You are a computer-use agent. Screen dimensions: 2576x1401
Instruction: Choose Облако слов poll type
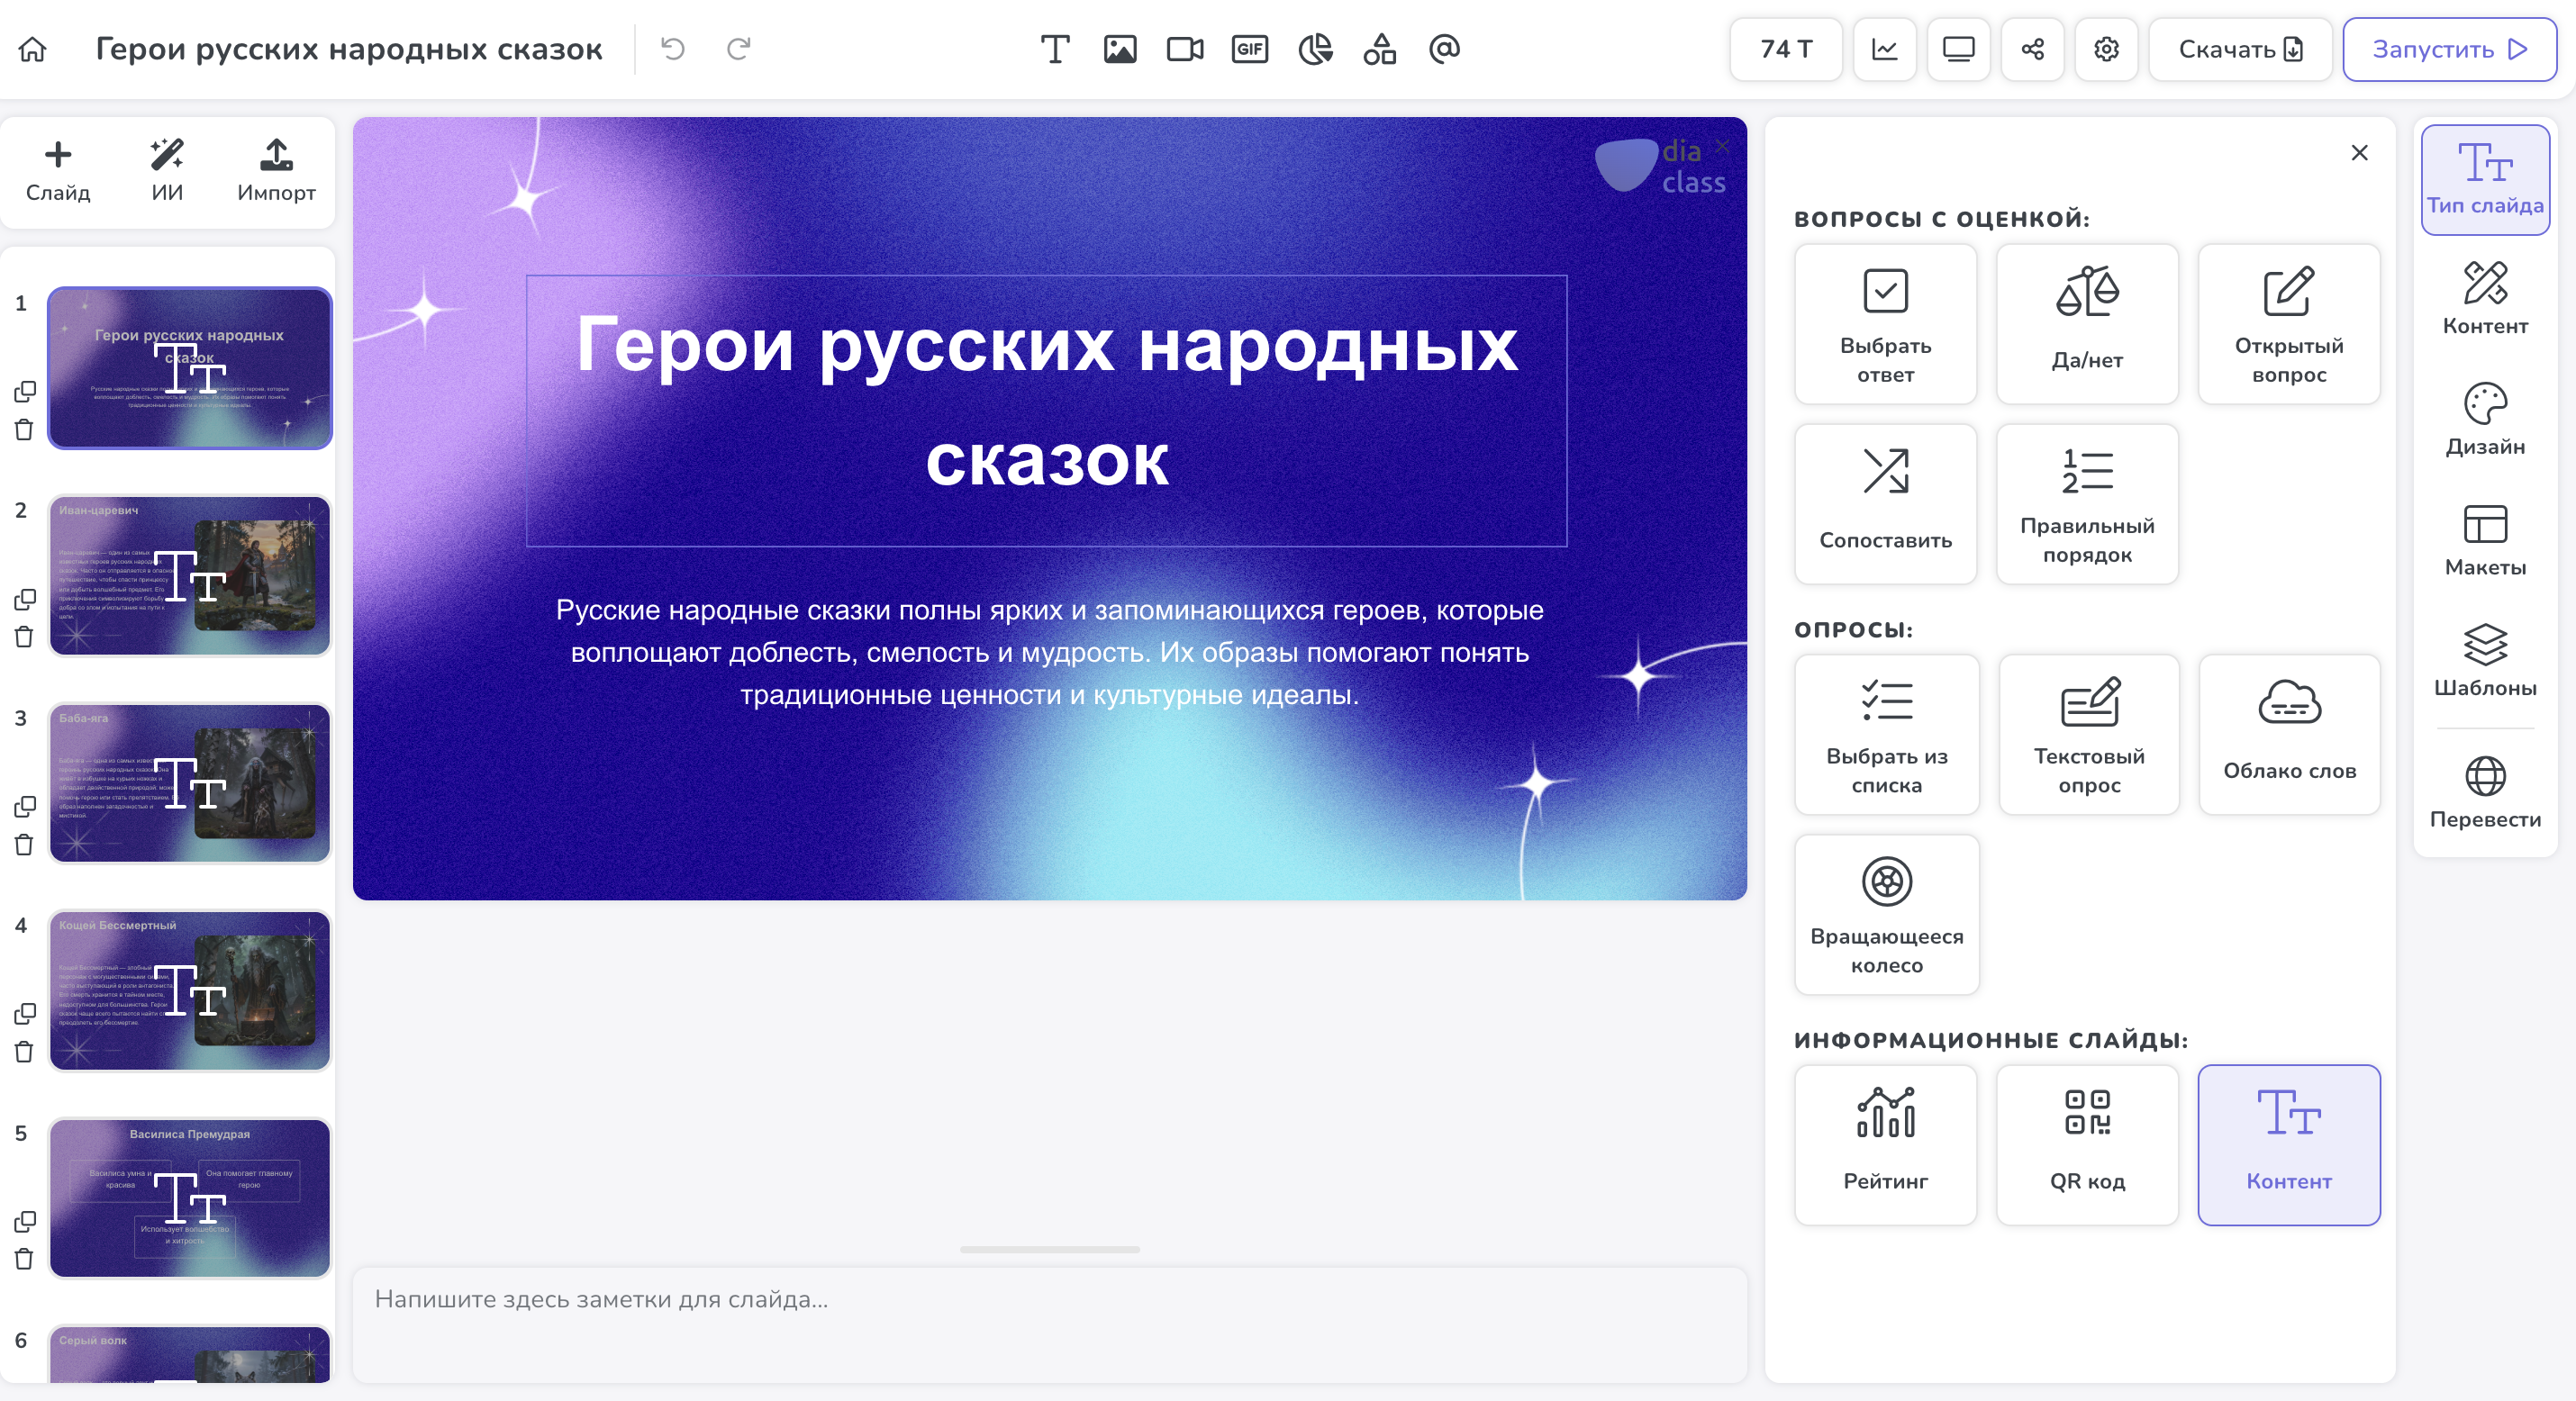click(2290, 735)
